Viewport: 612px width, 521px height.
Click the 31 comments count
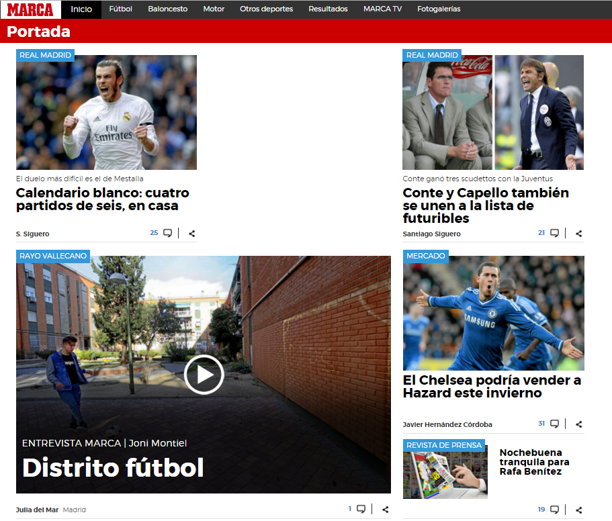(x=541, y=424)
